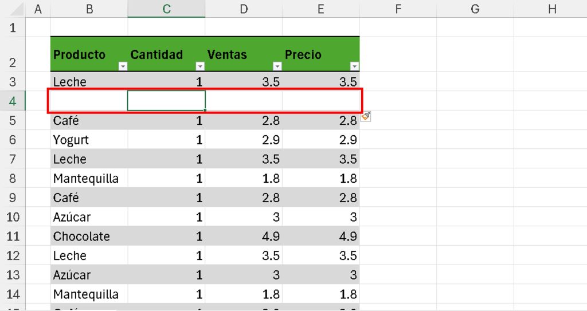The width and height of the screenshot is (587, 311).
Task: Open the Producto filter dropdown arrow
Action: [123, 66]
